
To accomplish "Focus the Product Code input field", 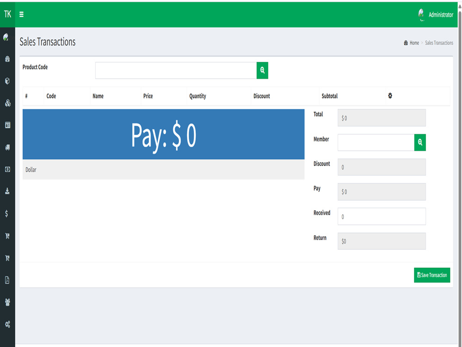I will pyautogui.click(x=176, y=70).
